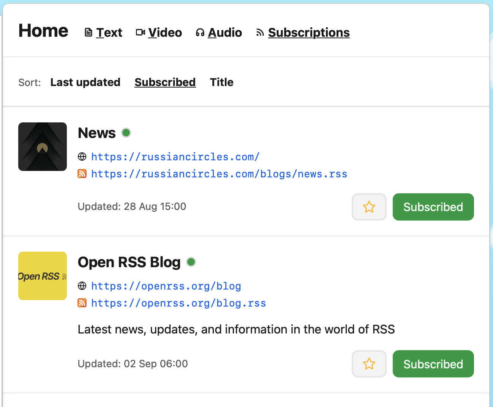Viewport: 493px width, 407px height.
Task: Click the RSS icon beside Subscriptions
Action: tap(260, 33)
